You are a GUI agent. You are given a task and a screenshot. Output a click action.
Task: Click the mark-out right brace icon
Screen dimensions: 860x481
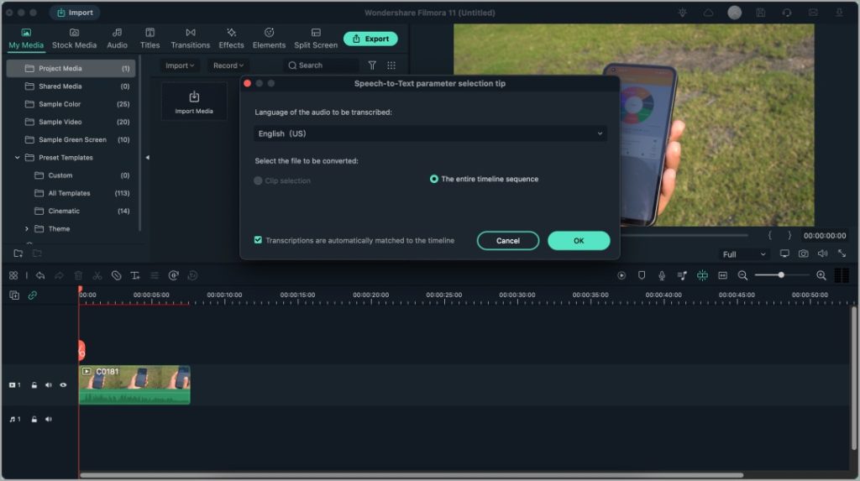(789, 235)
